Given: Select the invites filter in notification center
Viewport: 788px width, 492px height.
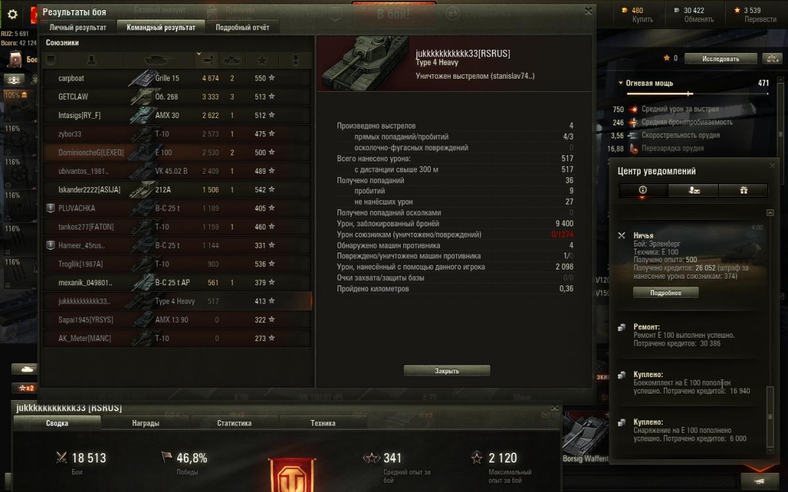Looking at the screenshot, I should pos(693,190).
